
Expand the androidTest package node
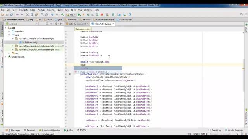tap(13, 46)
